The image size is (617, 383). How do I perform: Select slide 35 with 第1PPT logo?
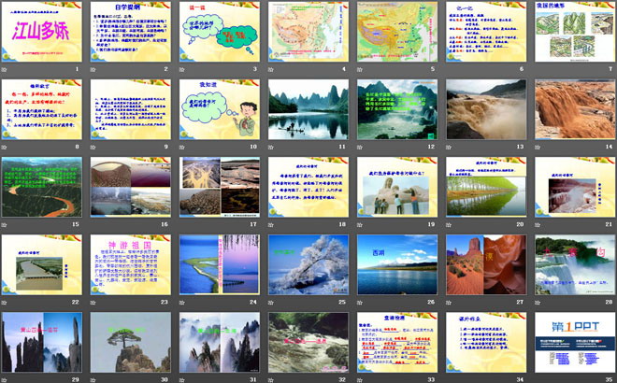coord(575,343)
